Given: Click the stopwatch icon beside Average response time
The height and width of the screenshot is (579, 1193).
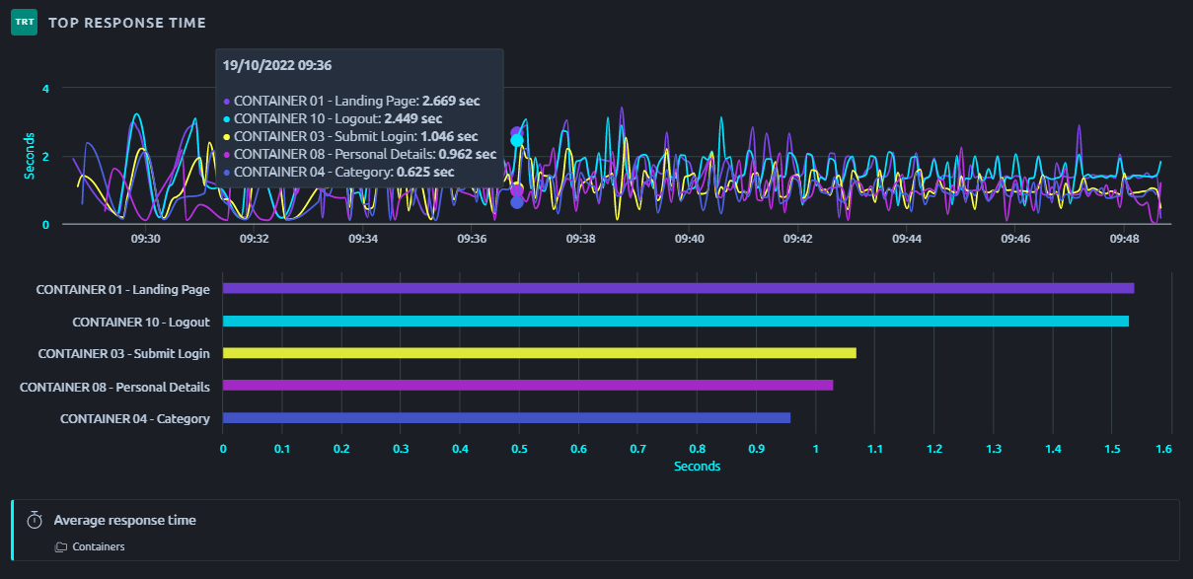Looking at the screenshot, I should (x=35, y=520).
